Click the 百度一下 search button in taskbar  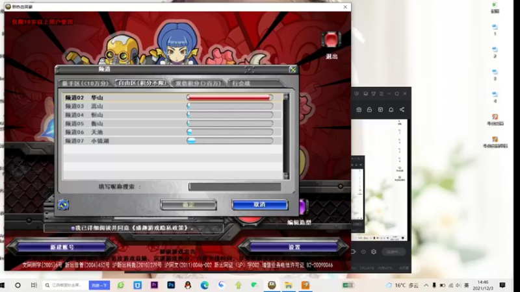coord(99,285)
